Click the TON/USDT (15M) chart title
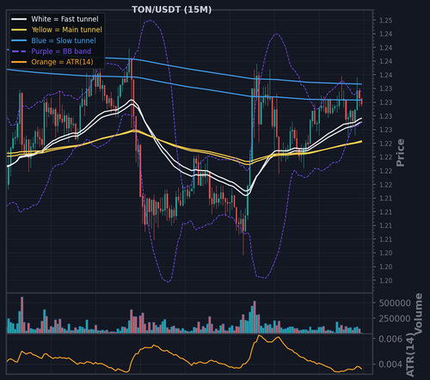 pos(171,9)
